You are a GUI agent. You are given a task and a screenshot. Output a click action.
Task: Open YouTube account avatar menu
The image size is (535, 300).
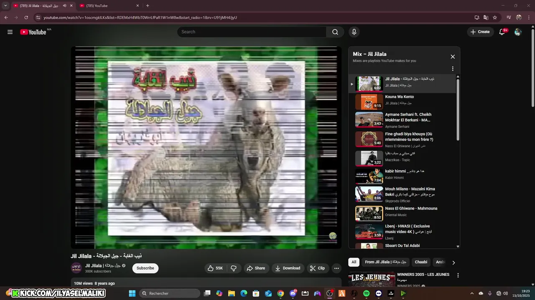click(x=518, y=32)
